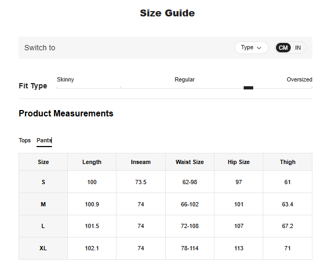Select the XL size row label

point(43,248)
